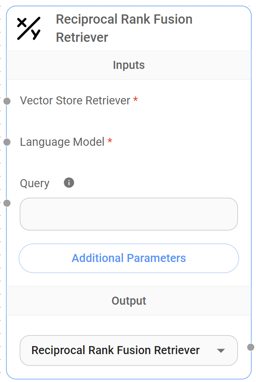
Task: Click the Language Model input handle
Action: (x=7, y=142)
